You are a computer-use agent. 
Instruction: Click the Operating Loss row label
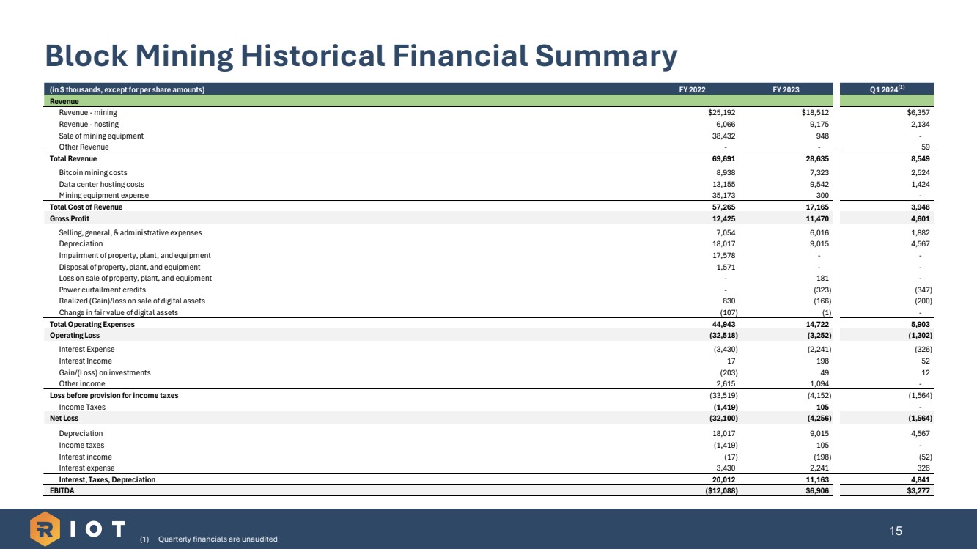point(74,335)
